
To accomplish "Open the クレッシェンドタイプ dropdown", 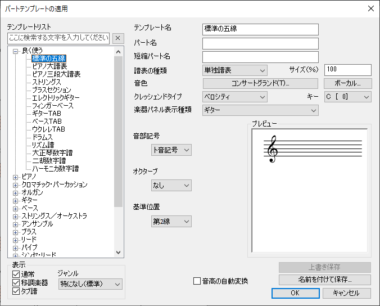I will (x=235, y=97).
